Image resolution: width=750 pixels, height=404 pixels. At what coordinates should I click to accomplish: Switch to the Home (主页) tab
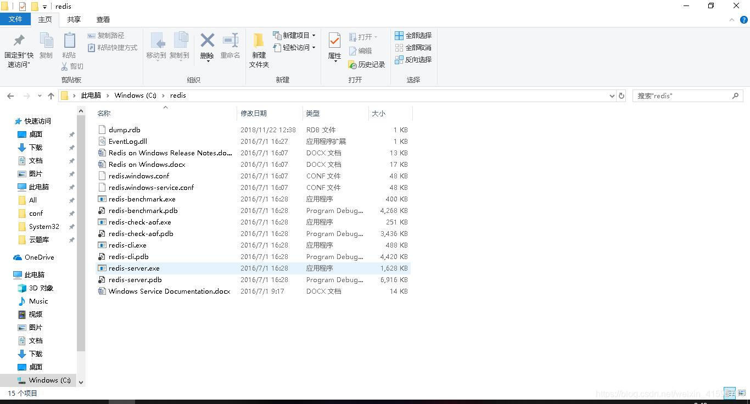click(45, 19)
